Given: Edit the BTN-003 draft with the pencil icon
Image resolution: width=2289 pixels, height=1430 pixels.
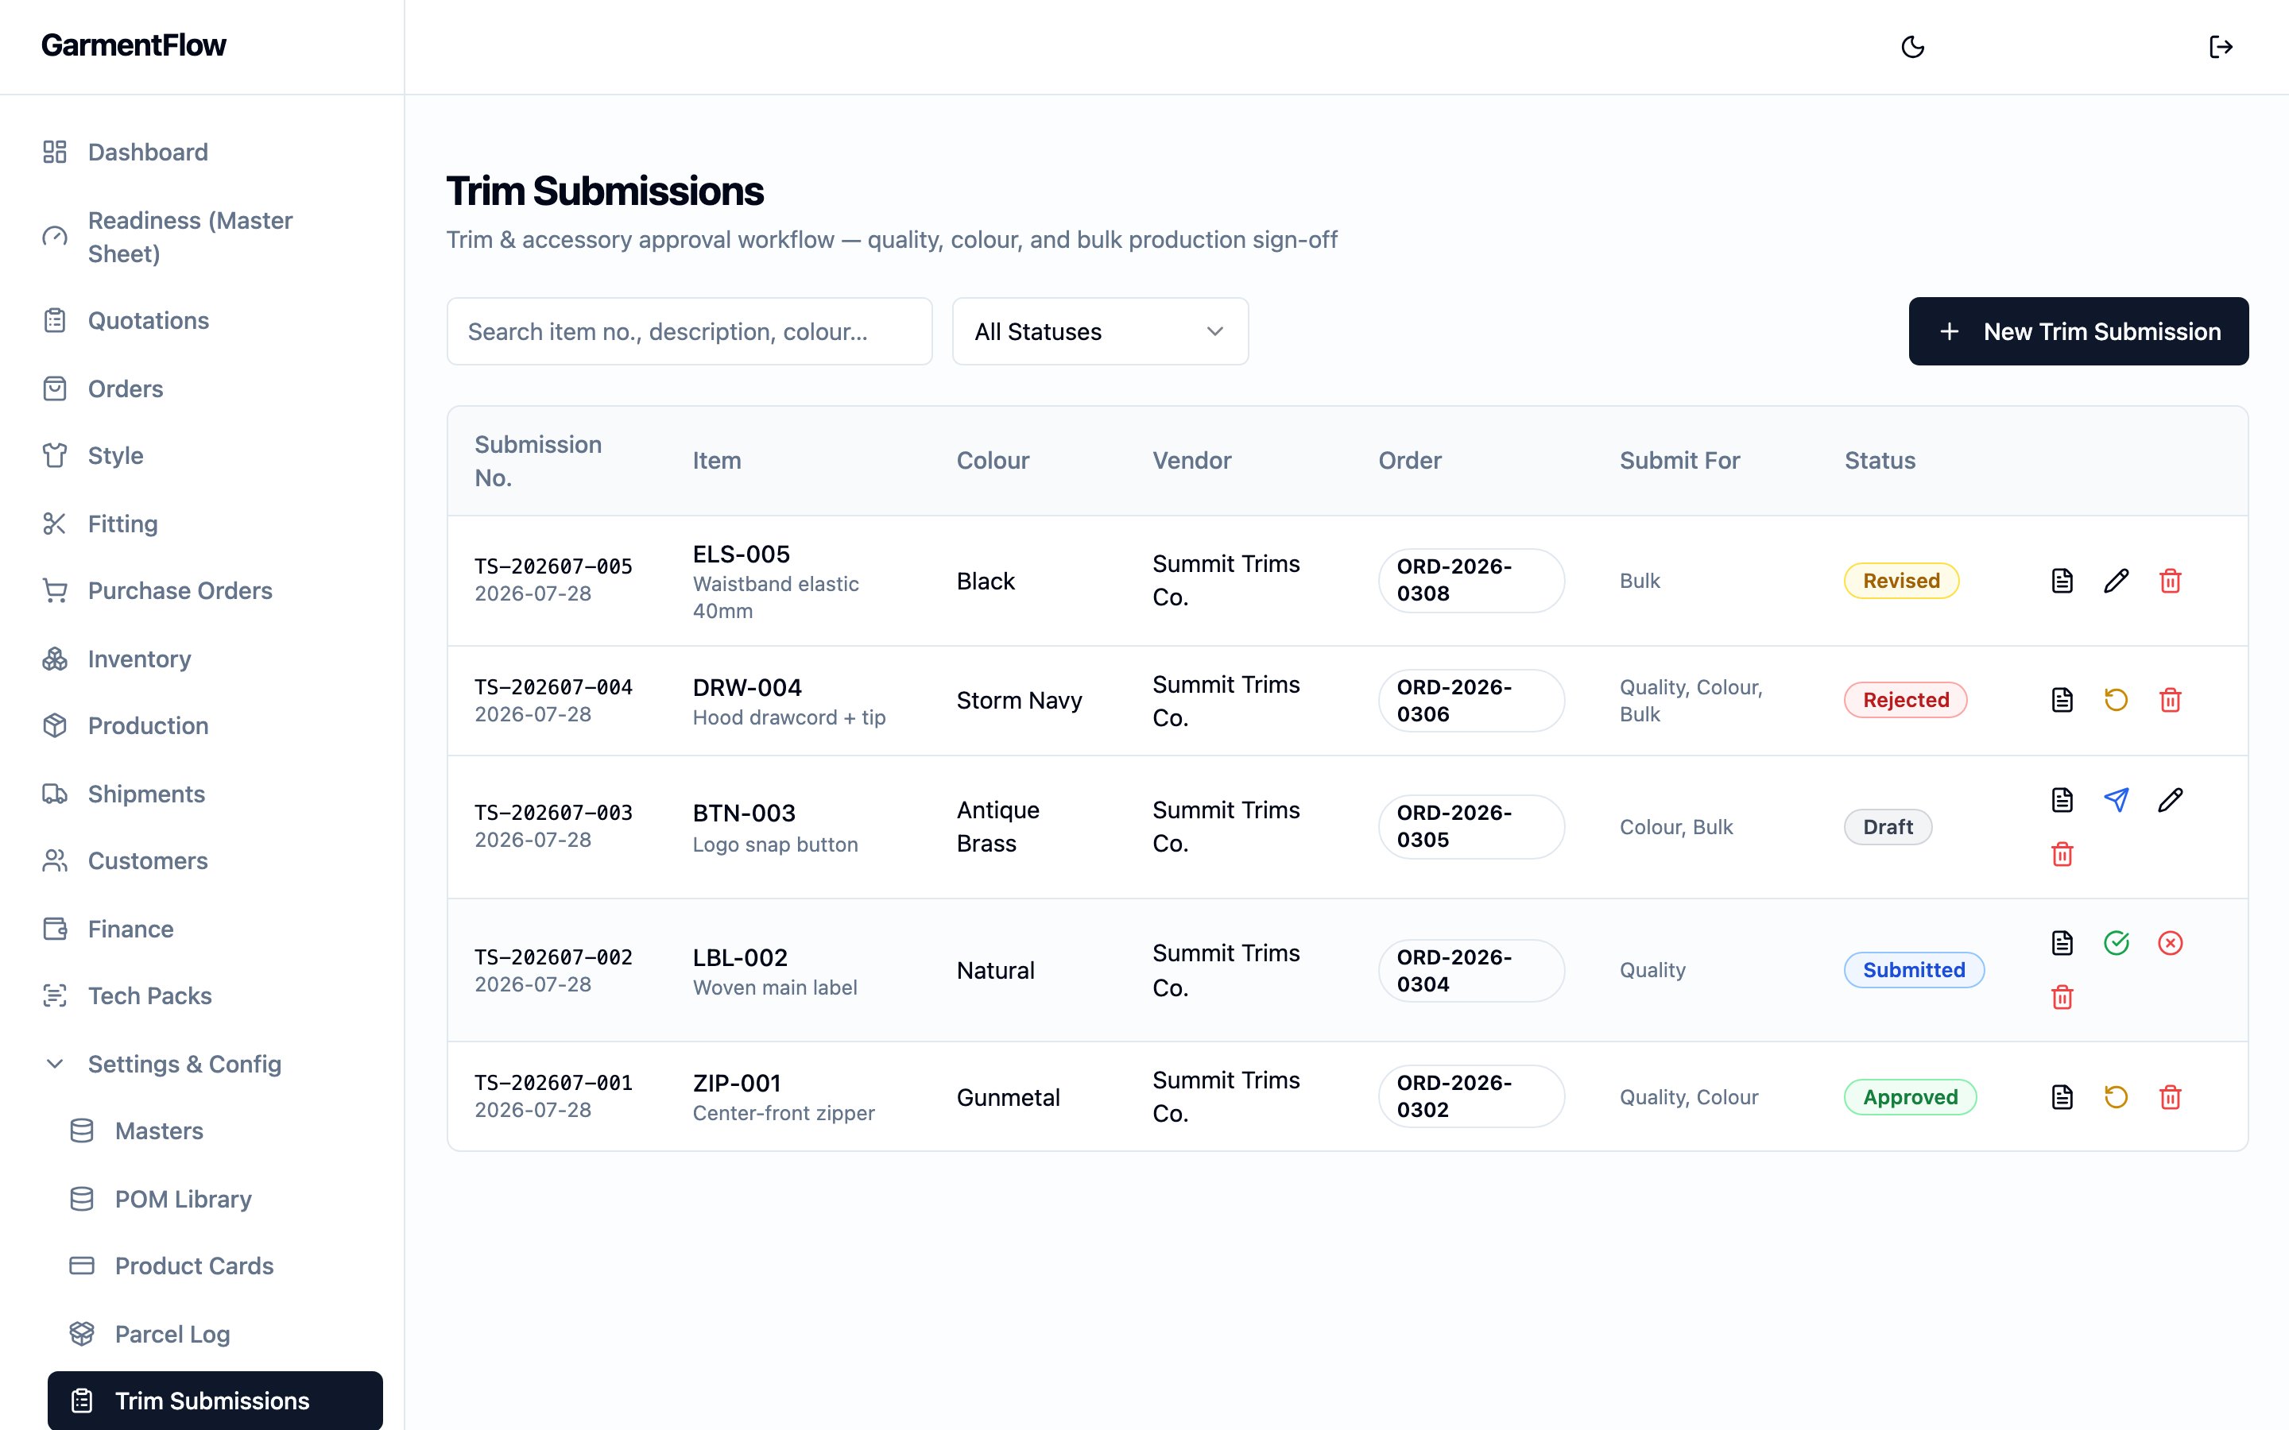Looking at the screenshot, I should click(x=2170, y=800).
